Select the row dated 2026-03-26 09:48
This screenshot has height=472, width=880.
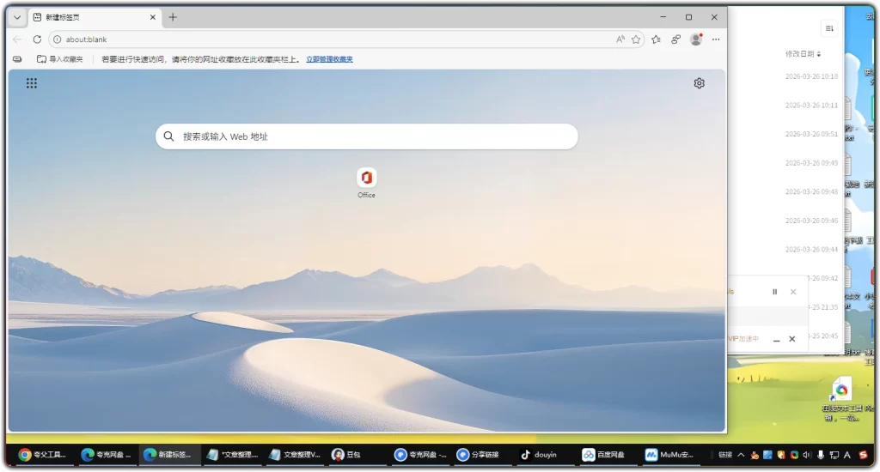pos(811,191)
